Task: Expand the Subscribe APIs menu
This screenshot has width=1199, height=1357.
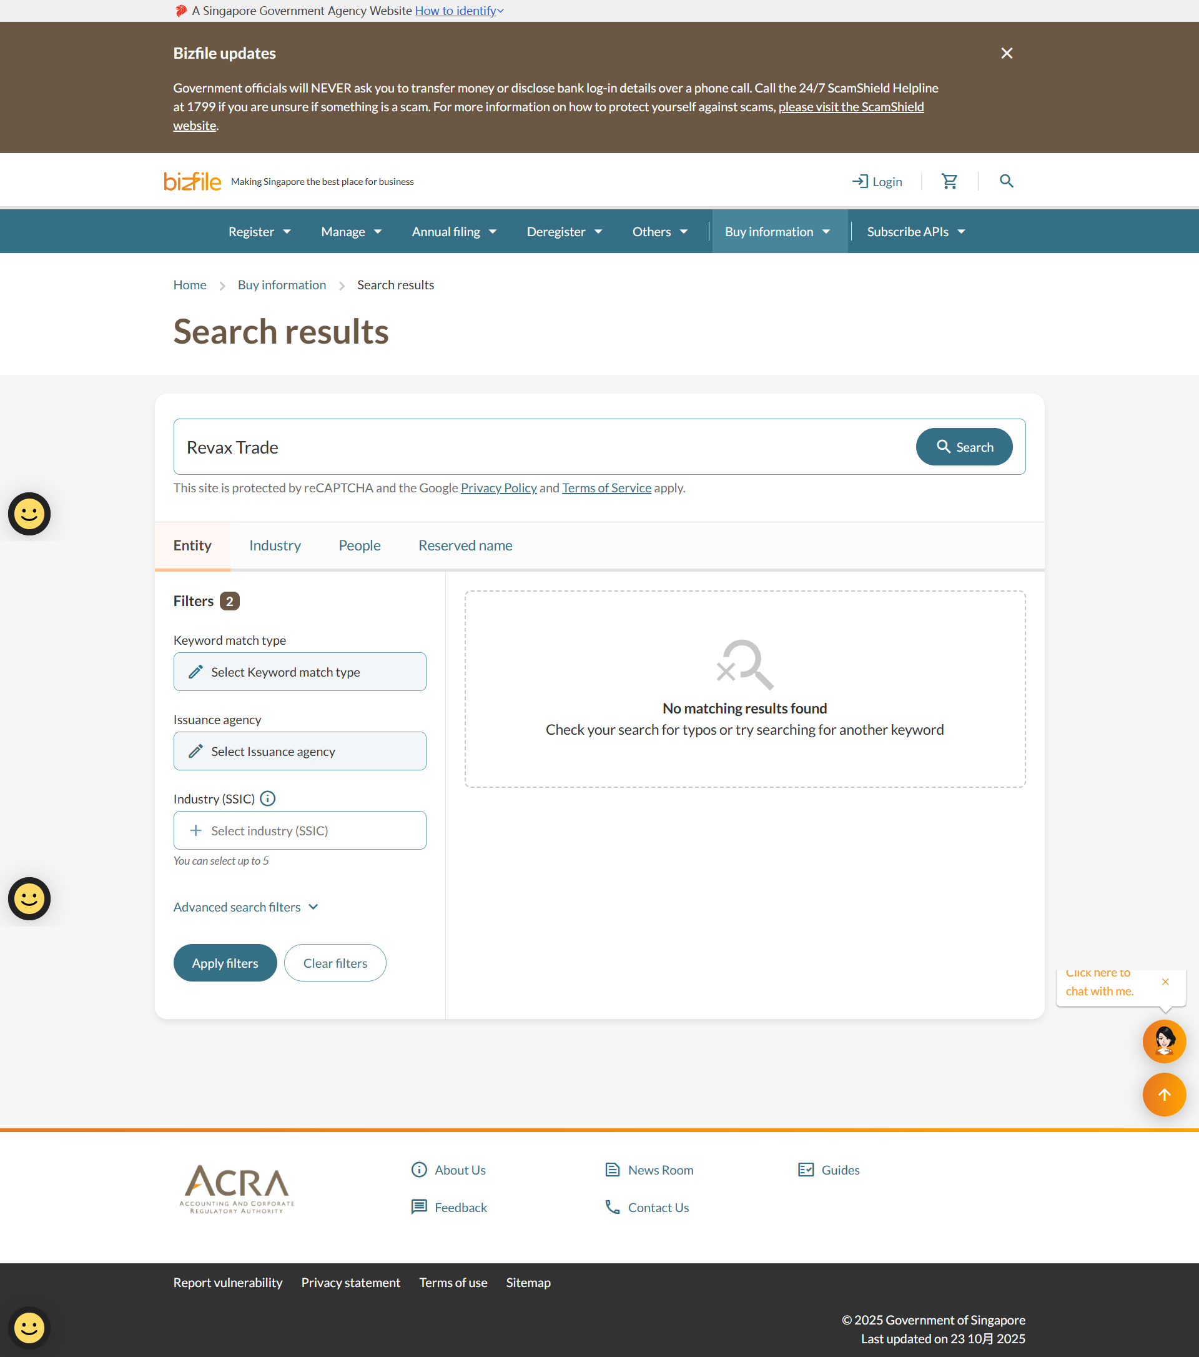Action: [x=916, y=232]
